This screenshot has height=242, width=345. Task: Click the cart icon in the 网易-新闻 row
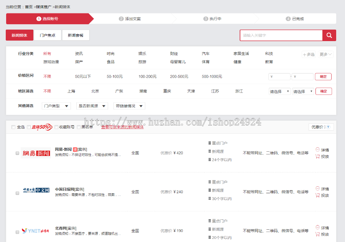click(317, 156)
